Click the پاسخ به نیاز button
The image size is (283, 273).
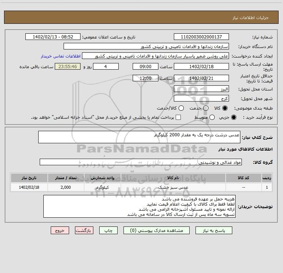(214, 230)
